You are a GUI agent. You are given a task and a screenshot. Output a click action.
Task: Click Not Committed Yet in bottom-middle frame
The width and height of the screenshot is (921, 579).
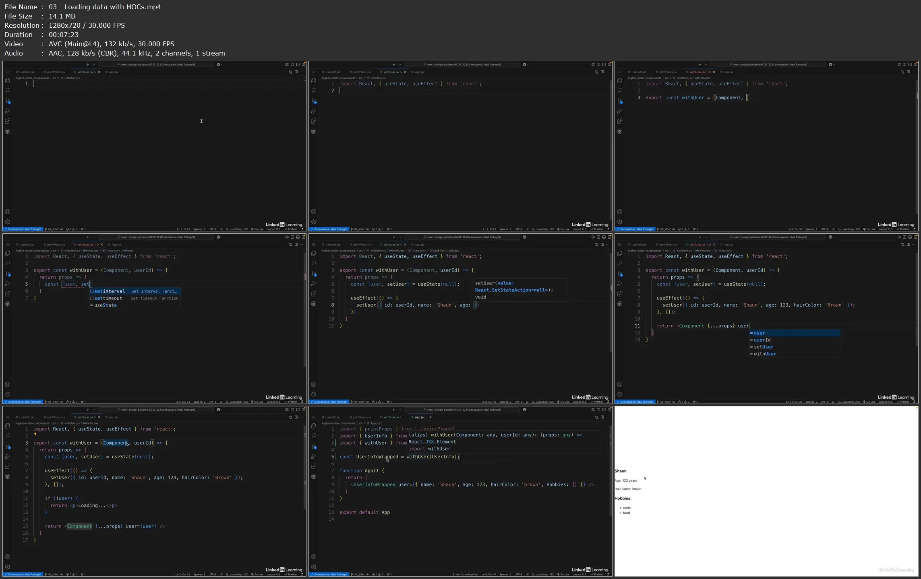466,575
